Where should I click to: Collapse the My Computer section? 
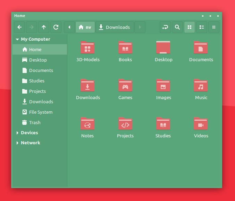click(x=17, y=39)
